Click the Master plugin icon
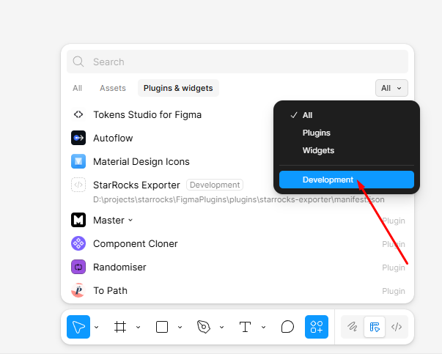This screenshot has width=442, height=354. pos(78,220)
